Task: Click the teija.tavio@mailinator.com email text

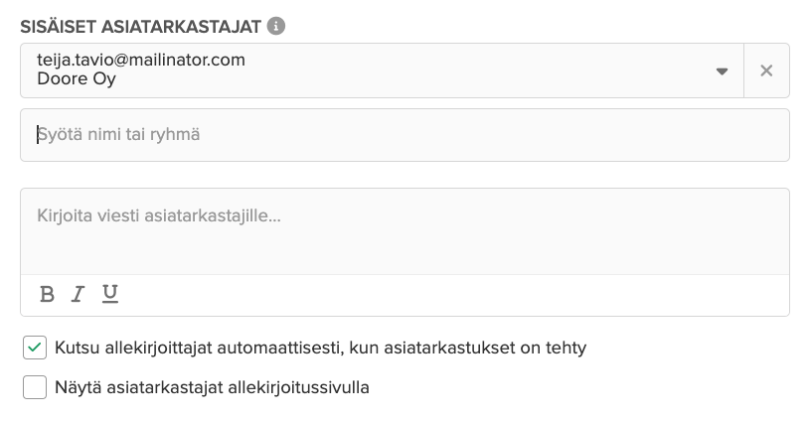Action: (x=141, y=60)
